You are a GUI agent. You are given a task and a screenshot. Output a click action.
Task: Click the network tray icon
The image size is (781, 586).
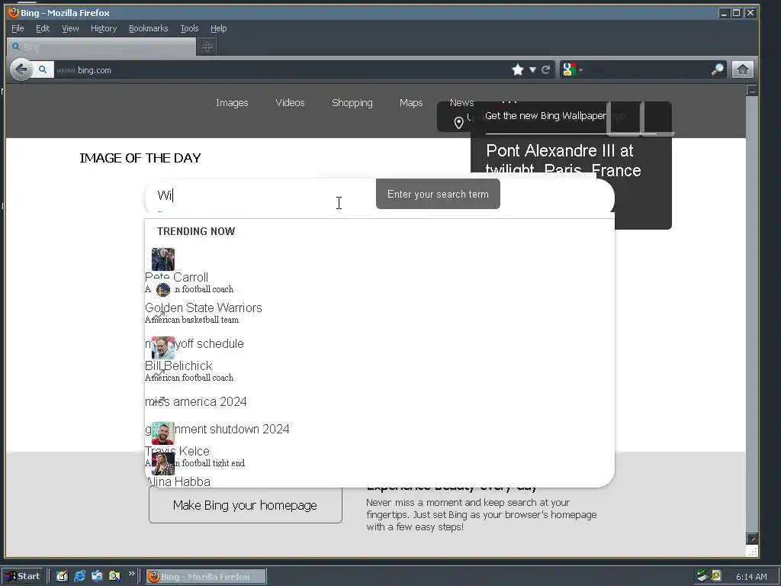tap(702, 576)
